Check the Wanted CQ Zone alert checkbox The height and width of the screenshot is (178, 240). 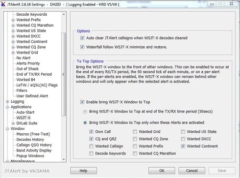tap(135, 139)
